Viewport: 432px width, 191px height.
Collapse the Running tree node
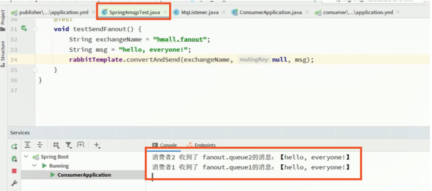(34, 166)
